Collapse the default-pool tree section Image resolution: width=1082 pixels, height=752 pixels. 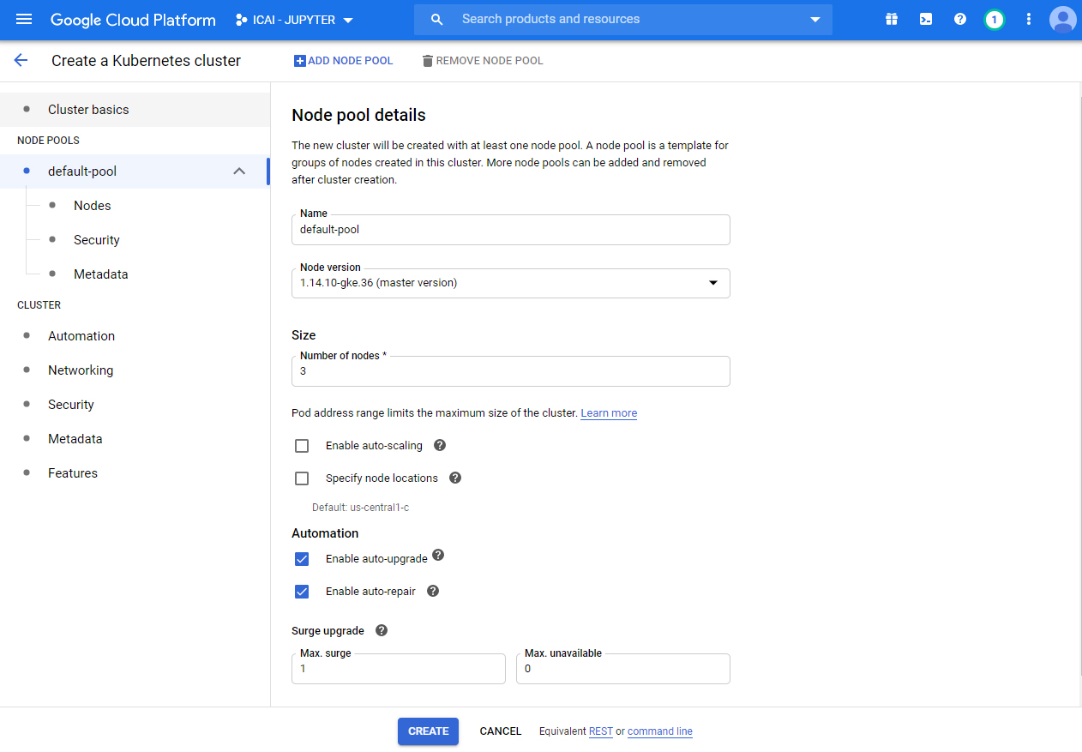point(239,171)
